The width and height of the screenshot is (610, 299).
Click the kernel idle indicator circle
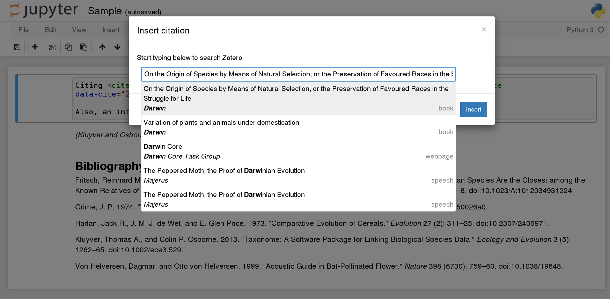point(601,30)
